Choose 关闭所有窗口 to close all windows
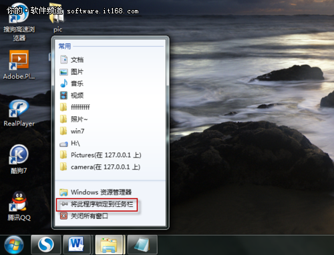The width and height of the screenshot is (334, 255). pyautogui.click(x=110, y=216)
